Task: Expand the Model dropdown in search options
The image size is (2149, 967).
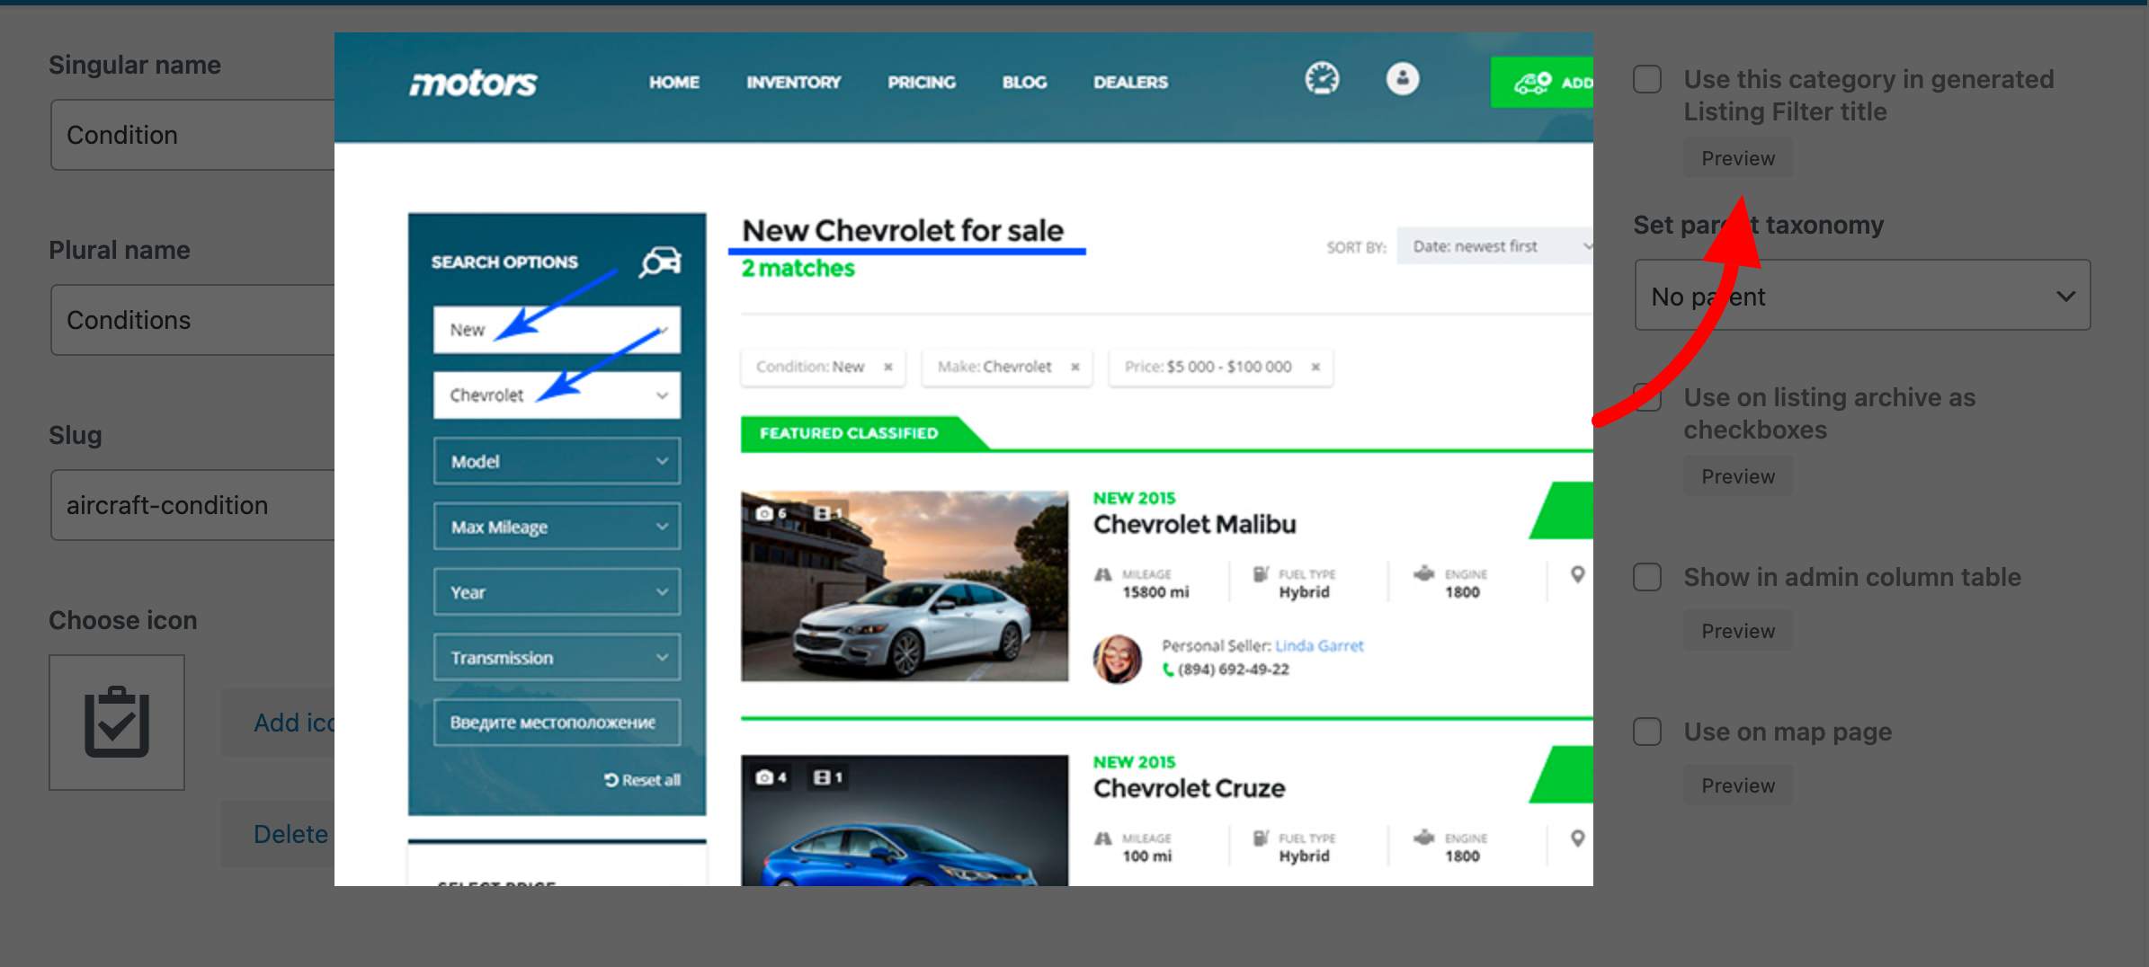Action: click(x=557, y=461)
